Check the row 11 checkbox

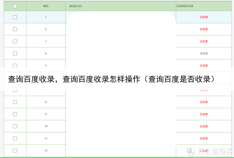pyautogui.click(x=15, y=139)
